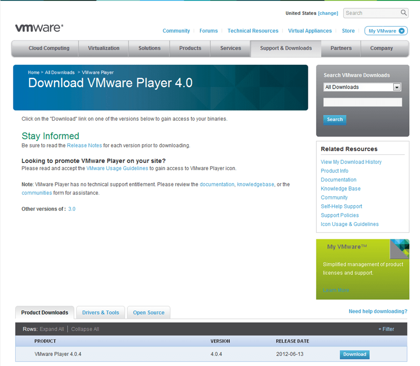
Task: Open Icon Usage & Guidelines link
Action: pos(349,224)
